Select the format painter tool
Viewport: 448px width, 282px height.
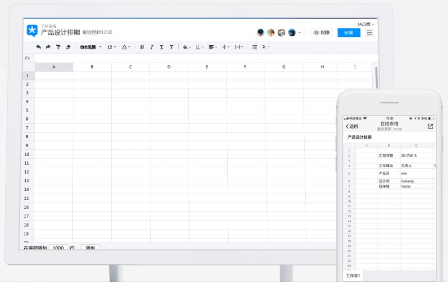click(58, 47)
